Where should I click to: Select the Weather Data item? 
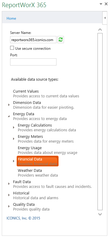pyautogui.click(x=38, y=173)
